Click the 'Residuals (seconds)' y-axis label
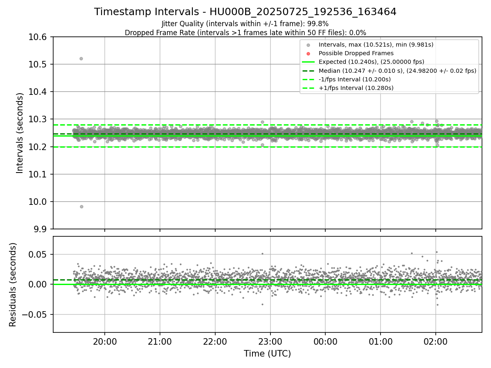 tap(13, 285)
